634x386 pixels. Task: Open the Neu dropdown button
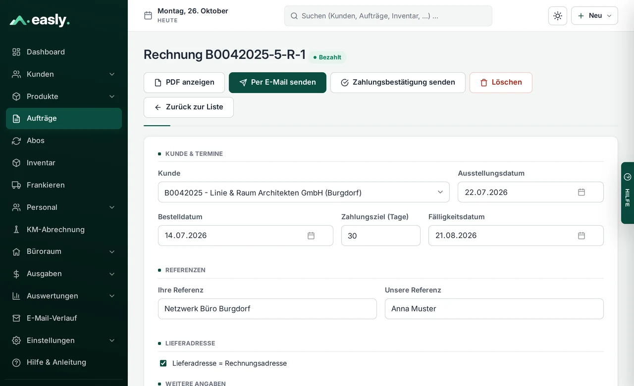[x=594, y=16]
